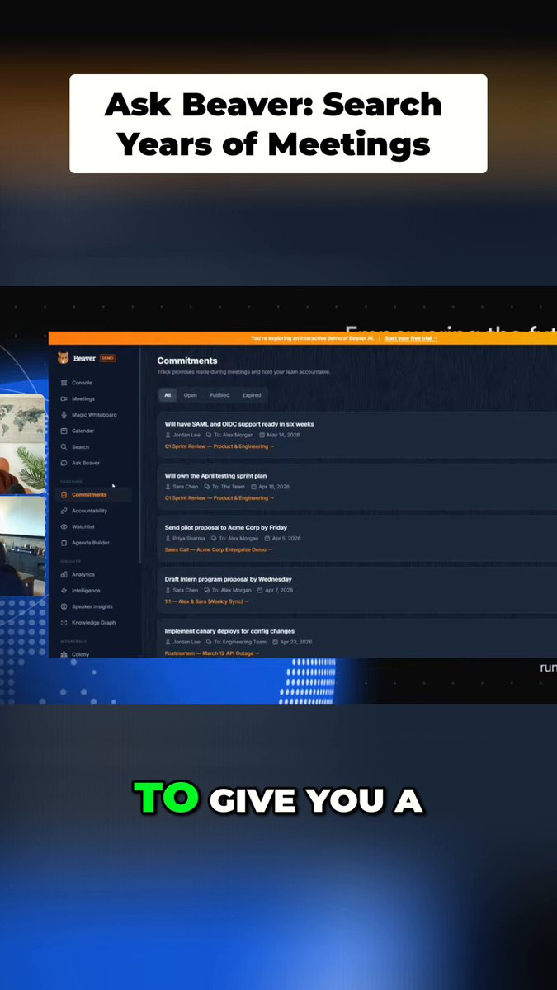Switch to the Open tab
The width and height of the screenshot is (557, 990).
(191, 395)
